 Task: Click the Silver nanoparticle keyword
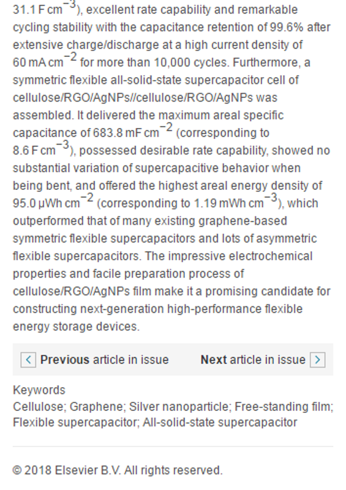point(179,407)
